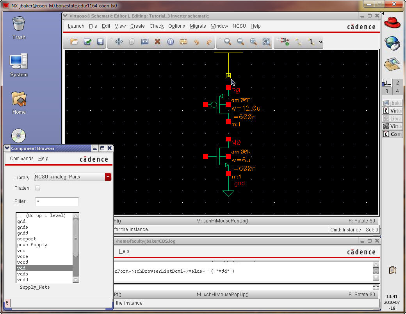
Task: Toggle the Flatten checkbox
Action: click(38, 188)
